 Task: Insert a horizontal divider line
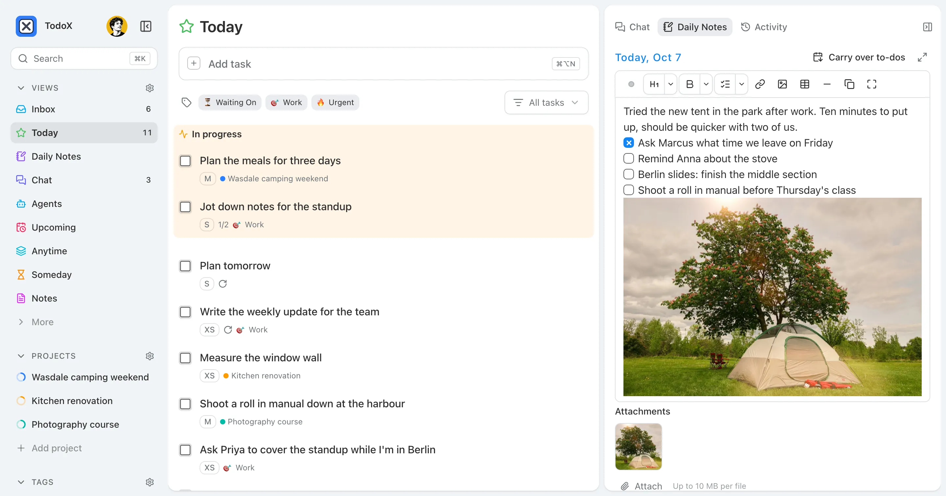pyautogui.click(x=827, y=84)
